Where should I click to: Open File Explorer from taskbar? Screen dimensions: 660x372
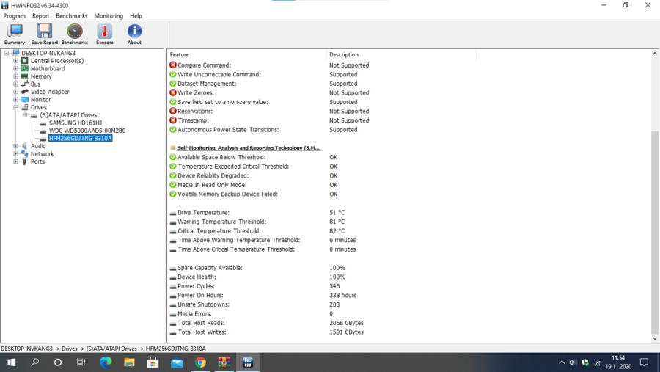click(x=129, y=362)
